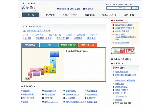The width and height of the screenshot is (160, 106).
Task: Open the 防災情報XML topic link
Action: tap(92, 94)
